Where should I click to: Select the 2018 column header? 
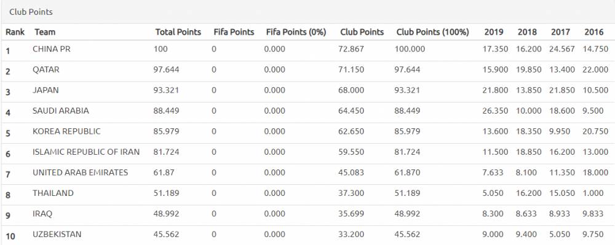527,32
